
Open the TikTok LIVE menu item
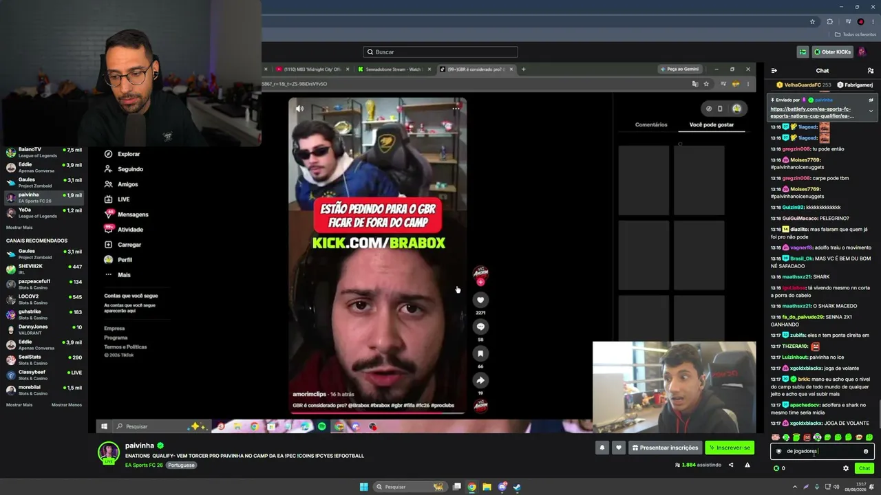tap(117, 199)
